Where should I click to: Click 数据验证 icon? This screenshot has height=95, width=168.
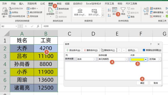151,16
